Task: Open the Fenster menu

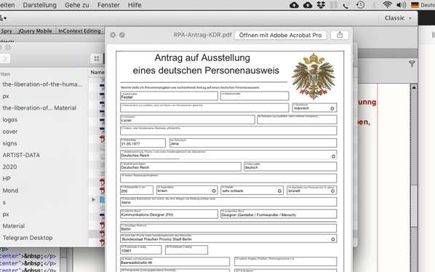Action: [108, 5]
